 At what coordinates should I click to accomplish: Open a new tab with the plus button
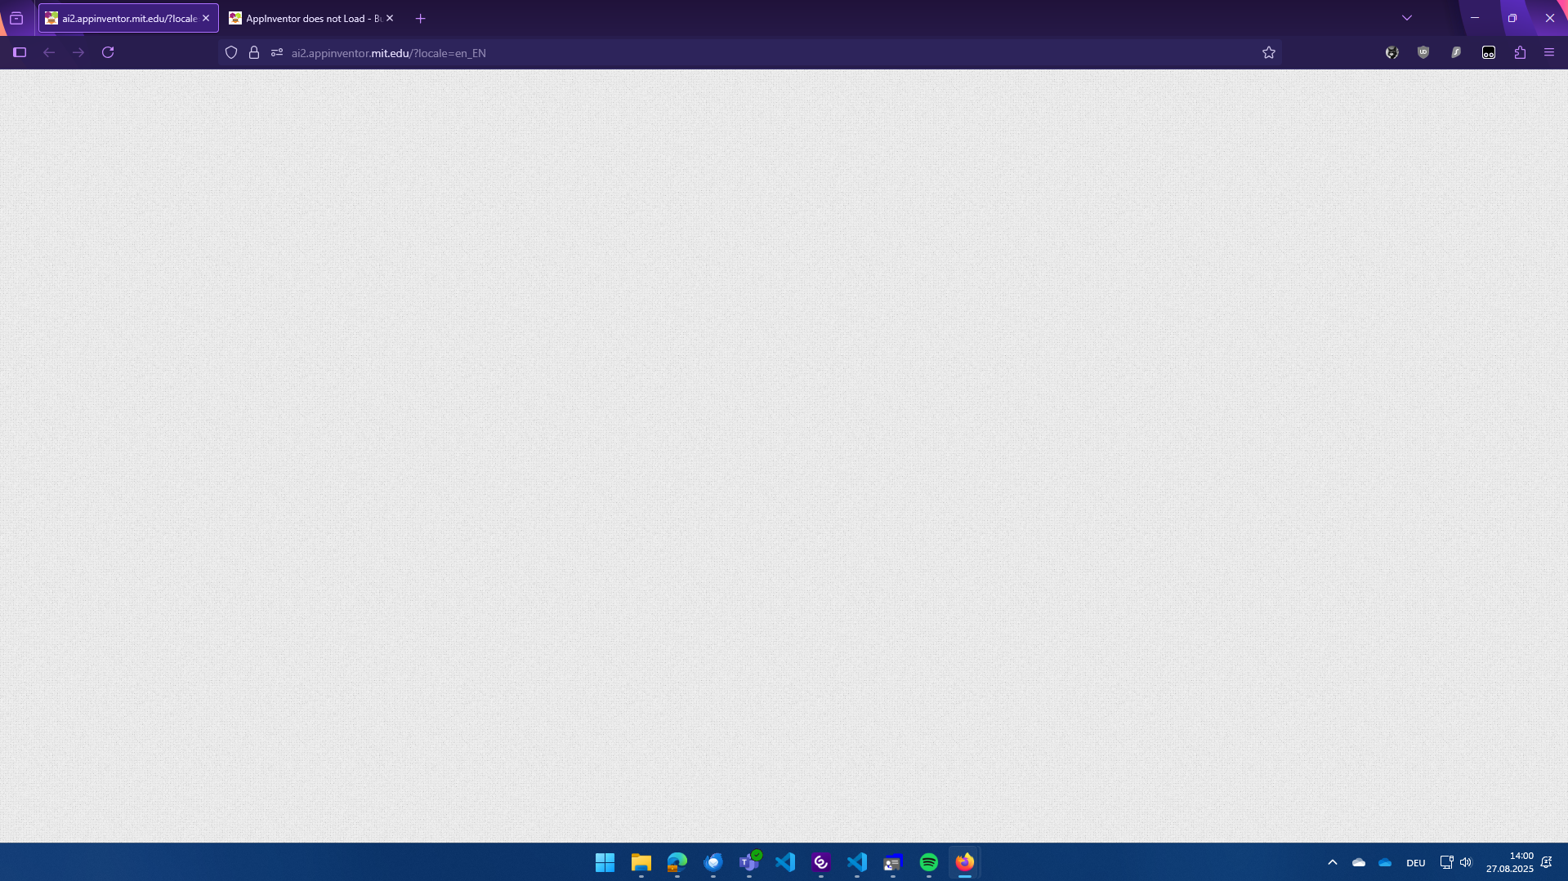(420, 18)
